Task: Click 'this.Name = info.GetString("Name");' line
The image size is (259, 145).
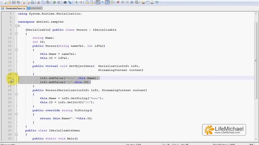Action: click(72, 98)
